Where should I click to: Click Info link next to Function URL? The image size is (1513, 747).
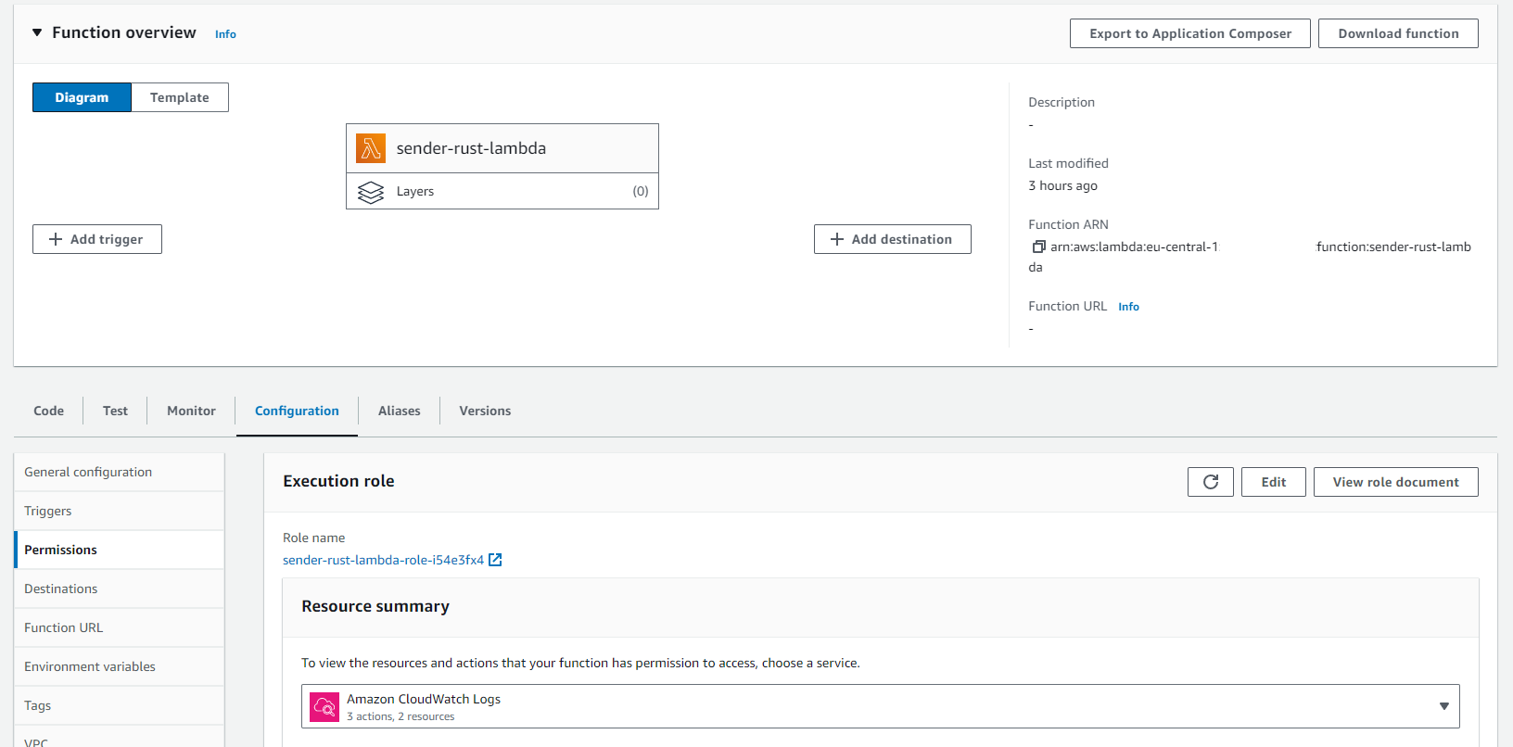coord(1128,307)
